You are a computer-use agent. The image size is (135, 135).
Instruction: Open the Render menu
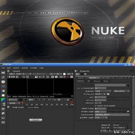click(x=34, y=68)
